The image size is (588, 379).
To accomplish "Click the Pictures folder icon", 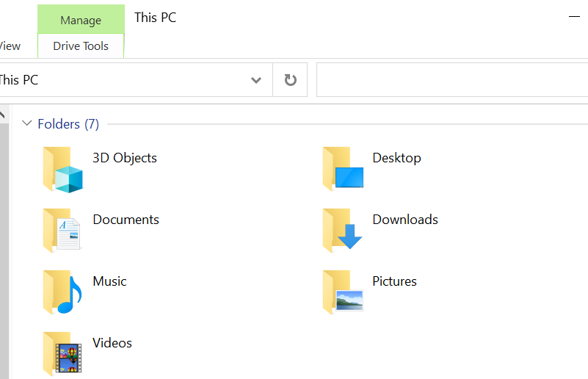I will [x=343, y=292].
